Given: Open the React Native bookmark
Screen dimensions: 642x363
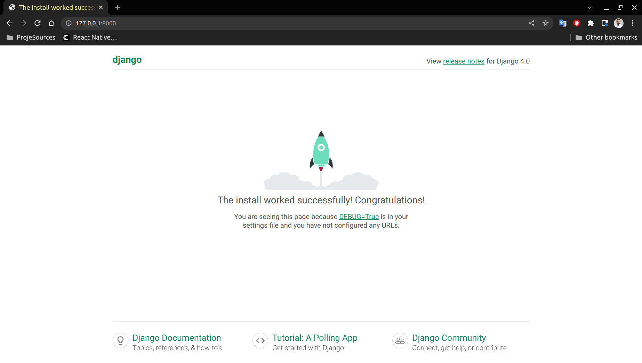Looking at the screenshot, I should click(x=90, y=37).
